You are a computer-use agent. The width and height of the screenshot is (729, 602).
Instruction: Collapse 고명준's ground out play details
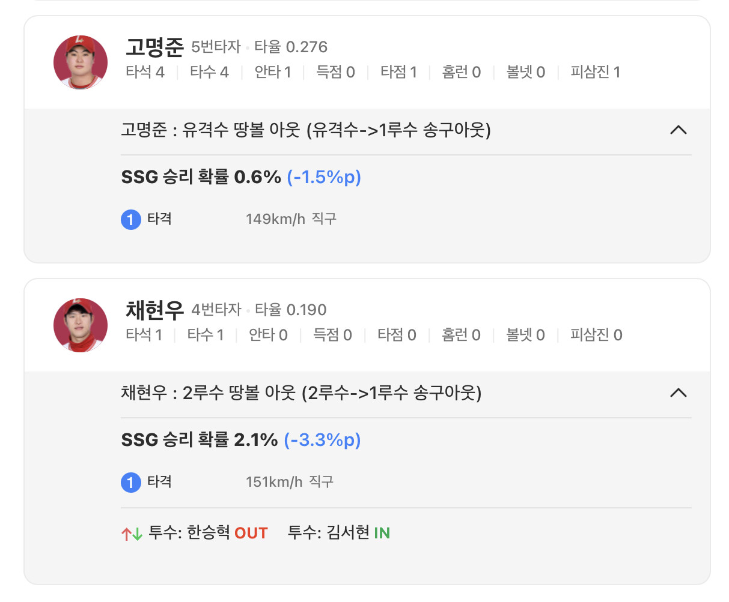tap(678, 130)
